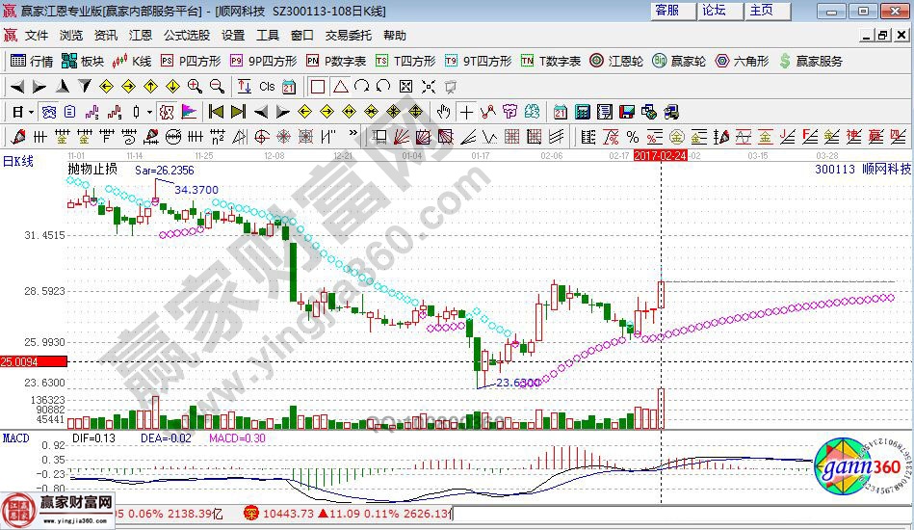The image size is (914, 530).
Task: Click the percent (%) line tool icon
Action: (x=633, y=136)
